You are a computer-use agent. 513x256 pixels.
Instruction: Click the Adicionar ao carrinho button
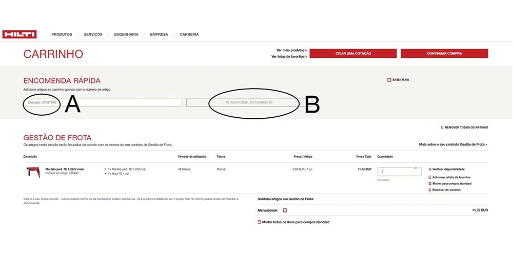click(x=249, y=102)
